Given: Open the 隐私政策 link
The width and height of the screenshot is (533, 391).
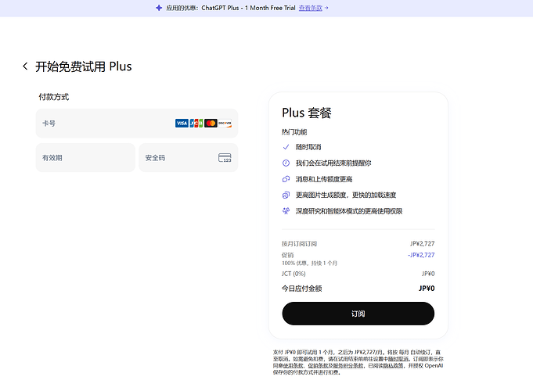Looking at the screenshot, I should (393, 365).
